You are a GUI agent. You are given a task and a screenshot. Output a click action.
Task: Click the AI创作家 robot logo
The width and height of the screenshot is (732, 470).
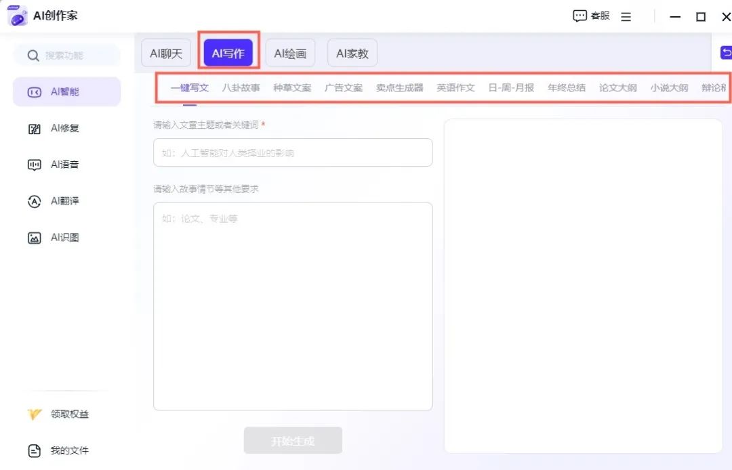tap(16, 16)
